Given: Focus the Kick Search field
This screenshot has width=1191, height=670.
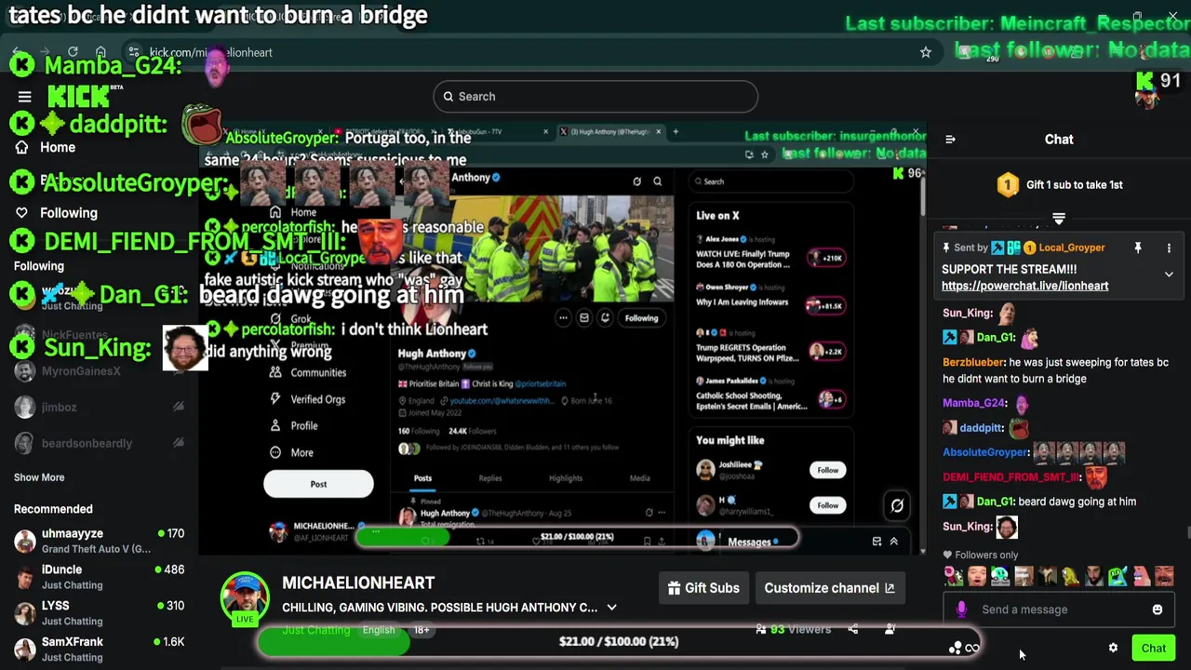Looking at the screenshot, I should pyautogui.click(x=595, y=97).
